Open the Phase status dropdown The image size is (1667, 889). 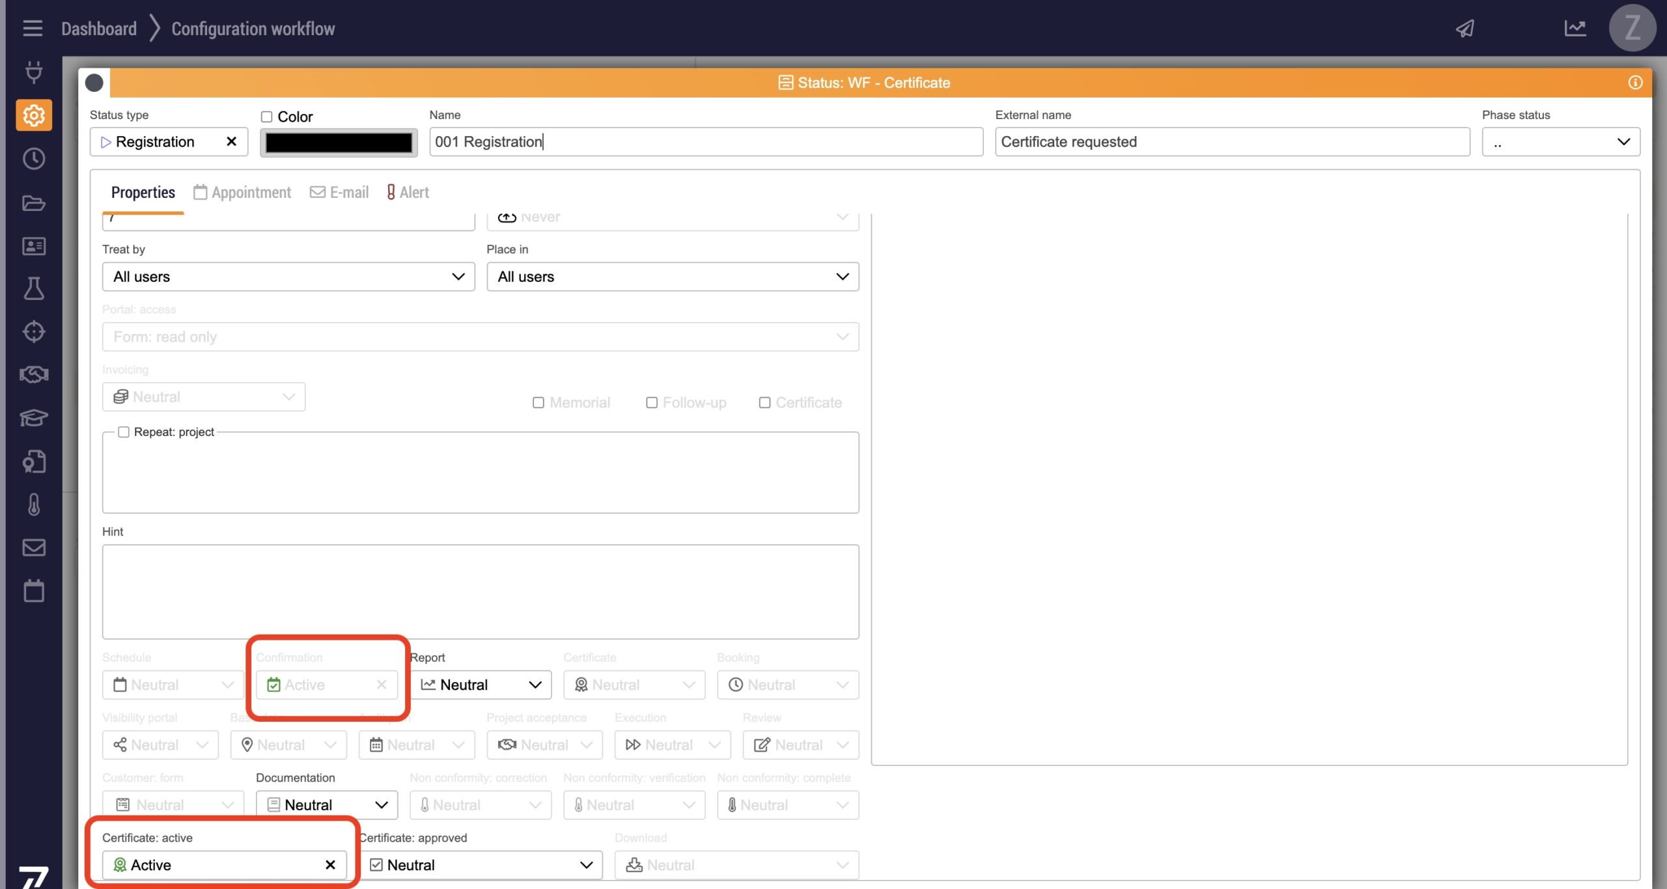click(1560, 142)
